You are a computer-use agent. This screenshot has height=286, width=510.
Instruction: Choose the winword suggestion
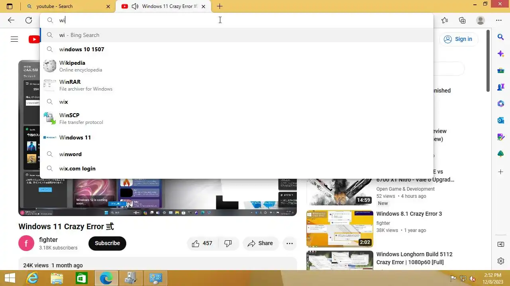click(237, 154)
